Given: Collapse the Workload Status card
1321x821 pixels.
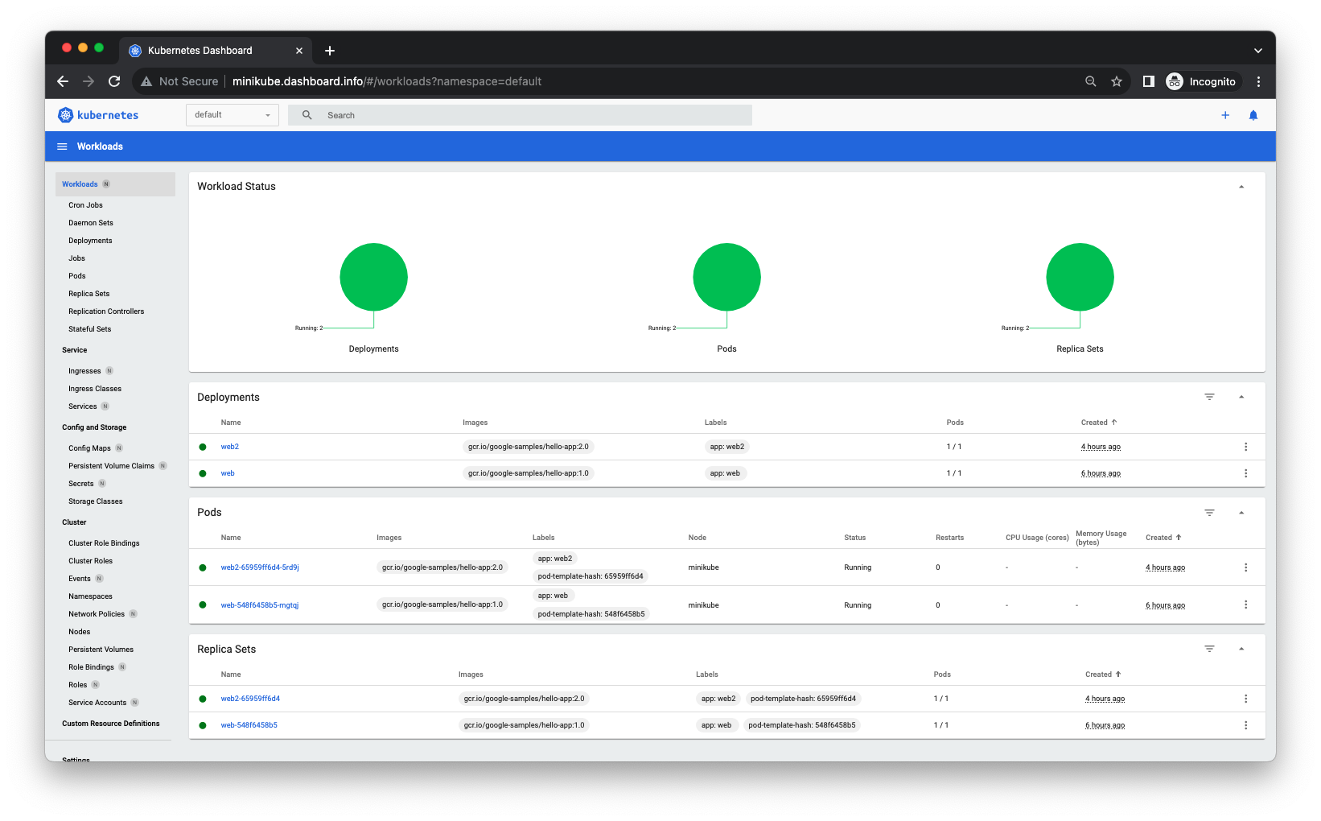Looking at the screenshot, I should (1241, 187).
